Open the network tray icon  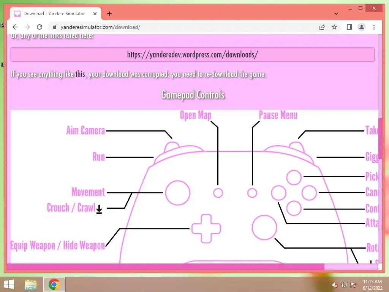344,285
